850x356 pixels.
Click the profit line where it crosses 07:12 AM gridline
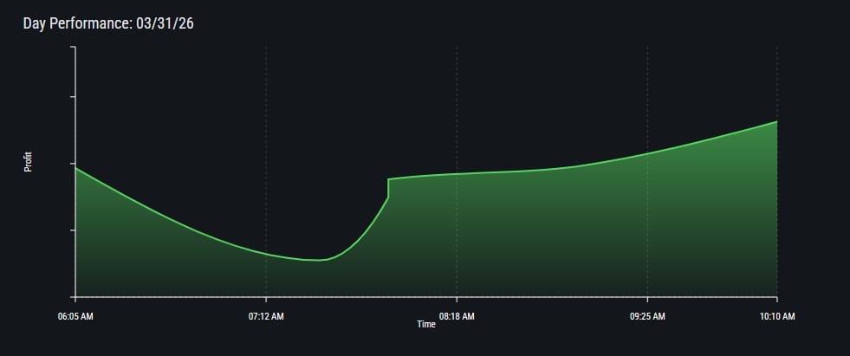[266, 253]
